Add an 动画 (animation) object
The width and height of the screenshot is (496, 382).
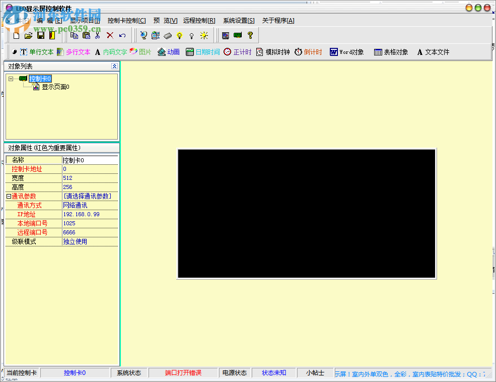170,52
